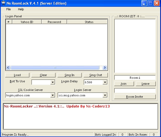Click the Load button
Viewport: 161px width, 137px height.
click(17, 75)
